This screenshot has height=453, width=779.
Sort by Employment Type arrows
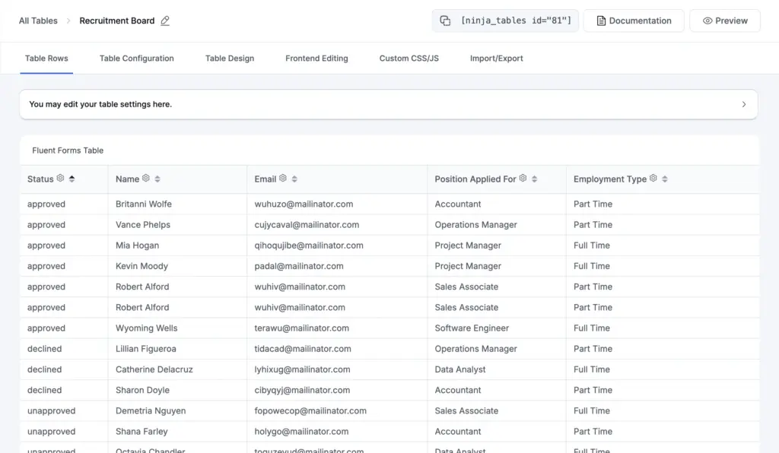coord(665,179)
